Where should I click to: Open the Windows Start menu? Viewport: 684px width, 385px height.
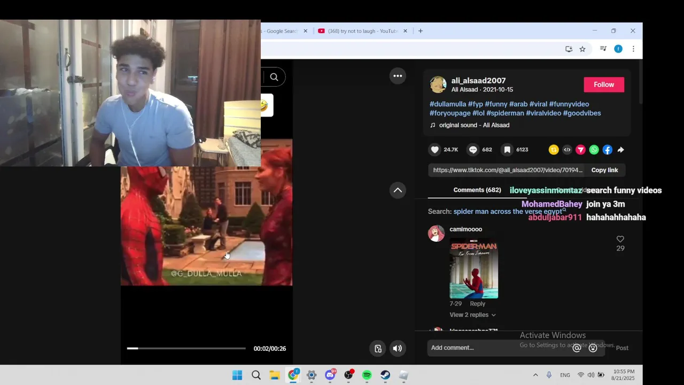(237, 375)
